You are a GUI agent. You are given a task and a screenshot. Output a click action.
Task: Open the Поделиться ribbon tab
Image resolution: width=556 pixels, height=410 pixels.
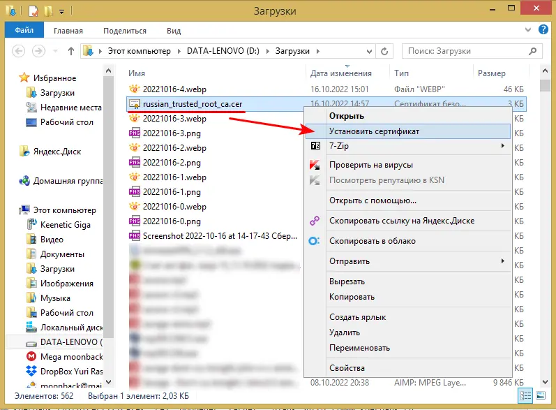coord(125,31)
